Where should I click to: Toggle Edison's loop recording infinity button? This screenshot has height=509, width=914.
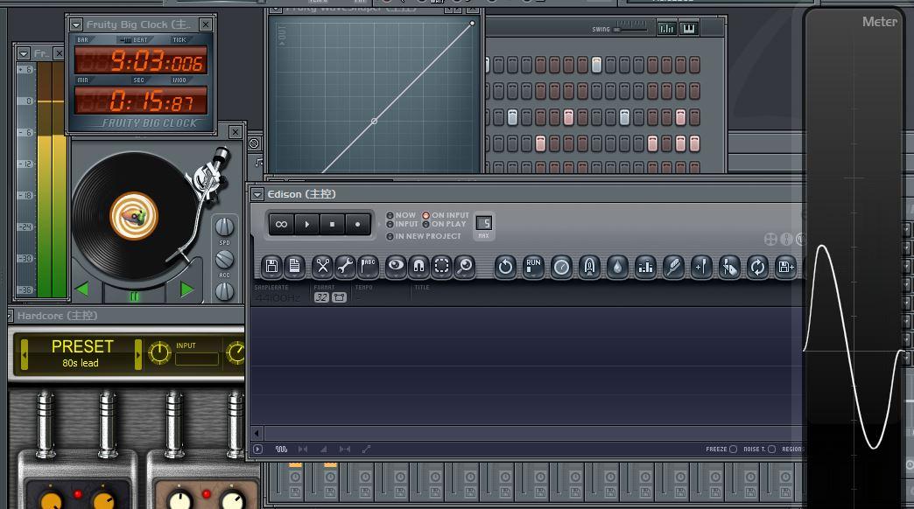coord(281,224)
